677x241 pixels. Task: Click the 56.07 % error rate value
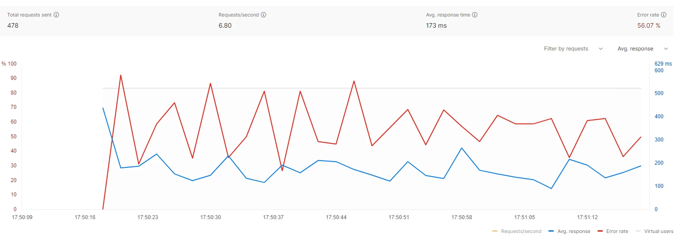pyautogui.click(x=649, y=25)
